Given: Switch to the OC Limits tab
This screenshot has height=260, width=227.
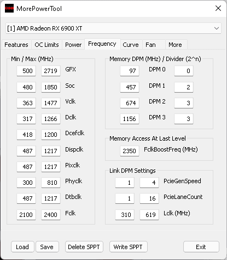Looking at the screenshot, I should [46, 45].
